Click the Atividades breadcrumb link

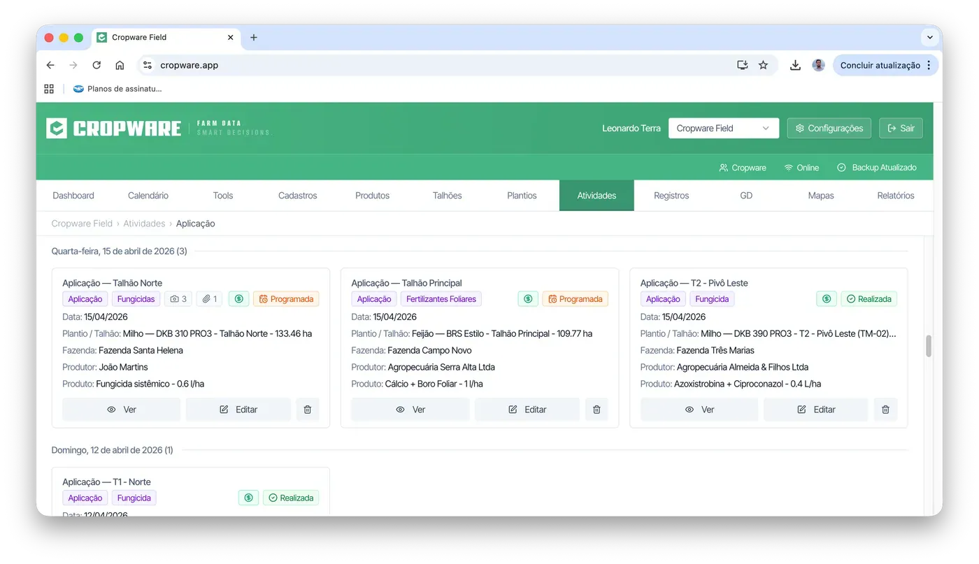coord(144,224)
